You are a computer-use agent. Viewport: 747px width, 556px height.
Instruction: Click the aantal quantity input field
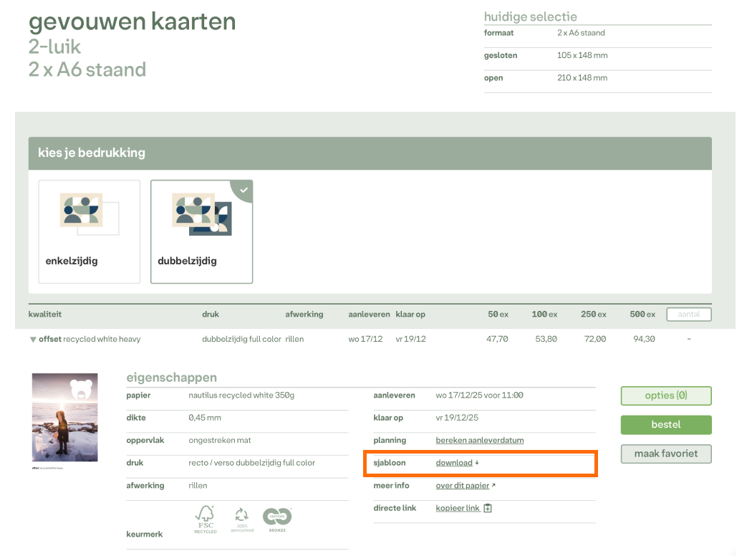click(x=688, y=315)
